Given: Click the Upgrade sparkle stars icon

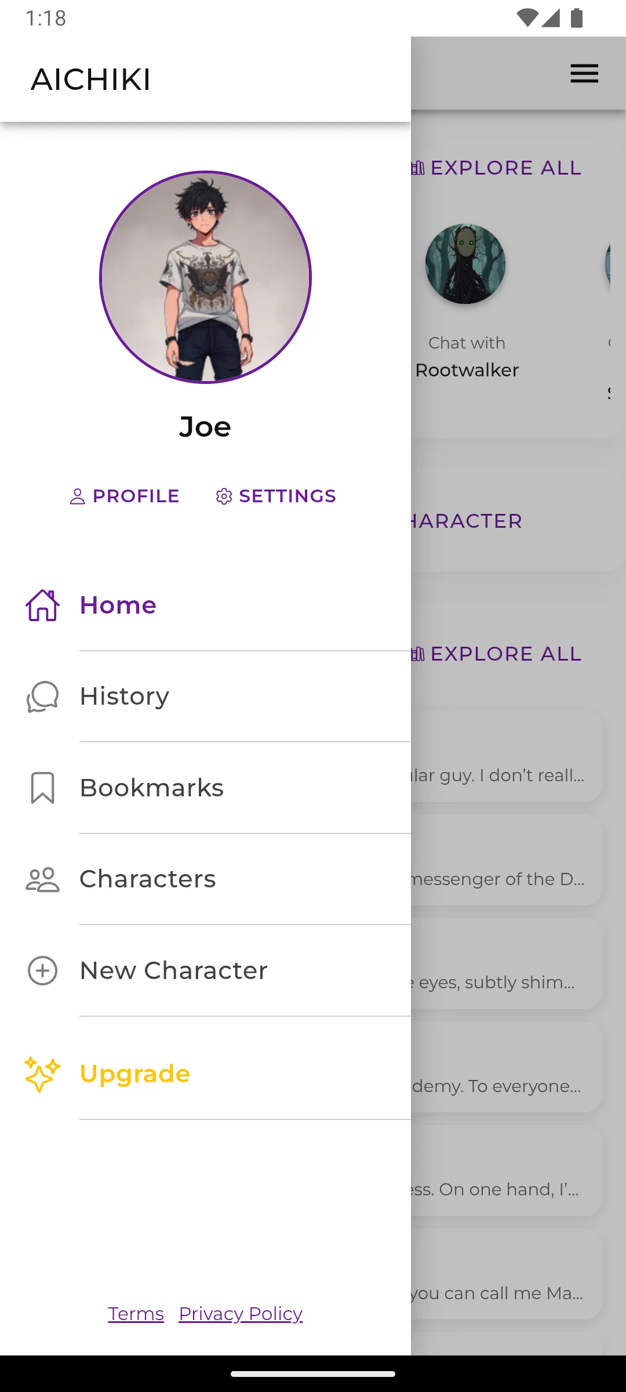Looking at the screenshot, I should [x=42, y=1074].
